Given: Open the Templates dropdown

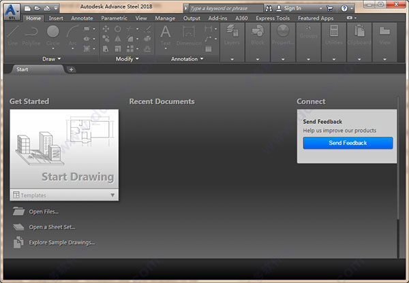Looking at the screenshot, I should click(64, 195).
